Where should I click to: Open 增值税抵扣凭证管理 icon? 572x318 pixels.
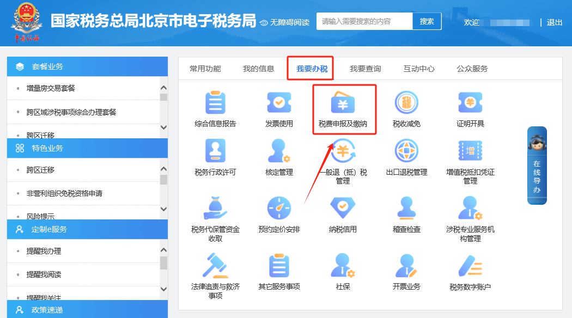pos(470,150)
